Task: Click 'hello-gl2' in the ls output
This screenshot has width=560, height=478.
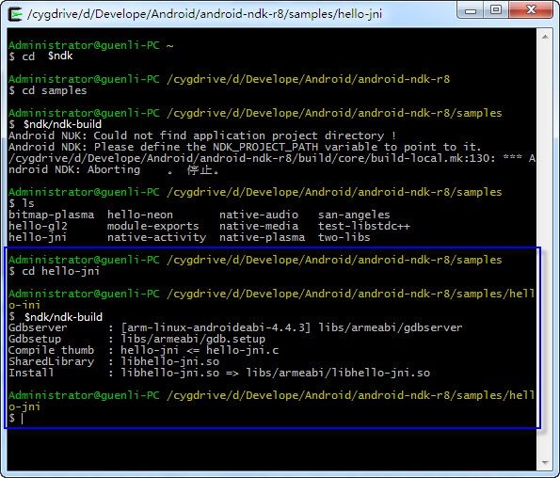Action: (38, 226)
